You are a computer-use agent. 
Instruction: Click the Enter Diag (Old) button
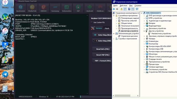click(102, 41)
